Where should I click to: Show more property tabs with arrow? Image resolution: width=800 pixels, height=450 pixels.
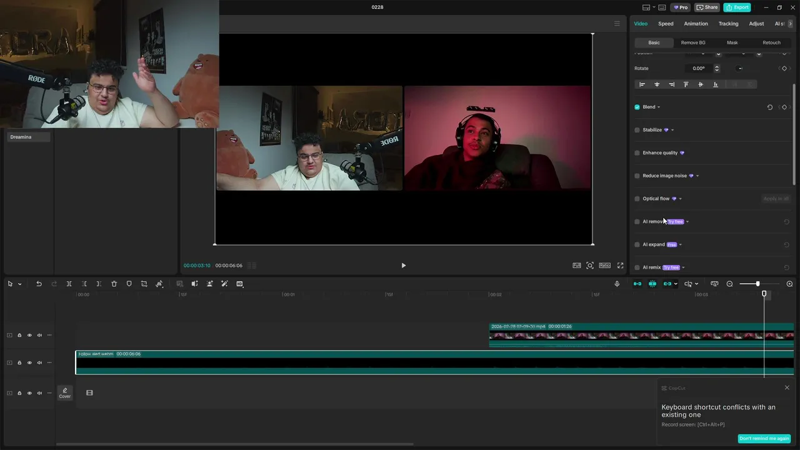coord(790,24)
